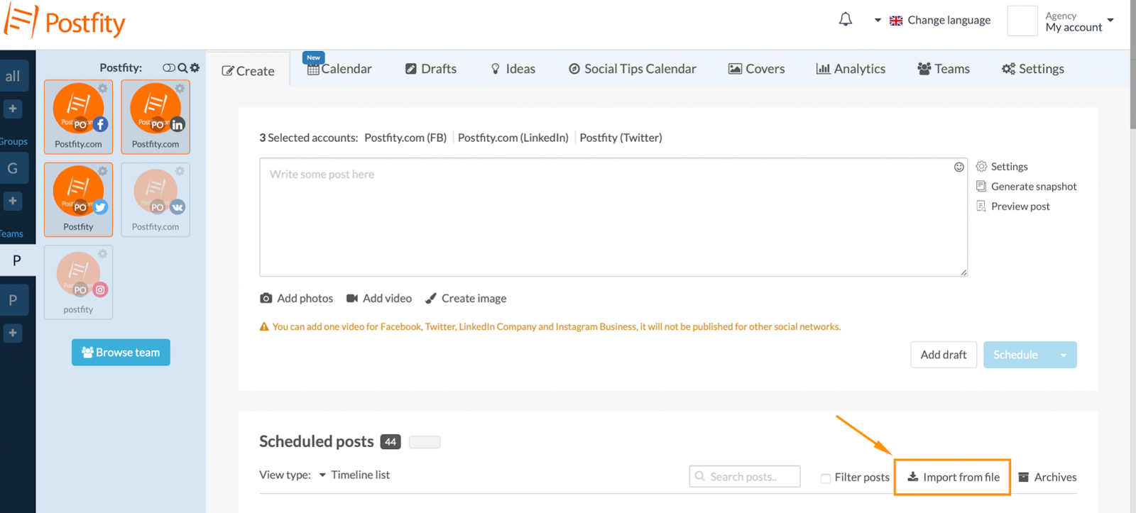Screen dimensions: 1136x513
Task: Click Add video
Action: click(379, 299)
